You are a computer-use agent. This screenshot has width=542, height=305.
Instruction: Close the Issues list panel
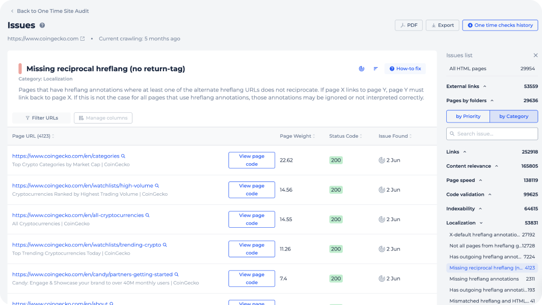pyautogui.click(x=535, y=55)
